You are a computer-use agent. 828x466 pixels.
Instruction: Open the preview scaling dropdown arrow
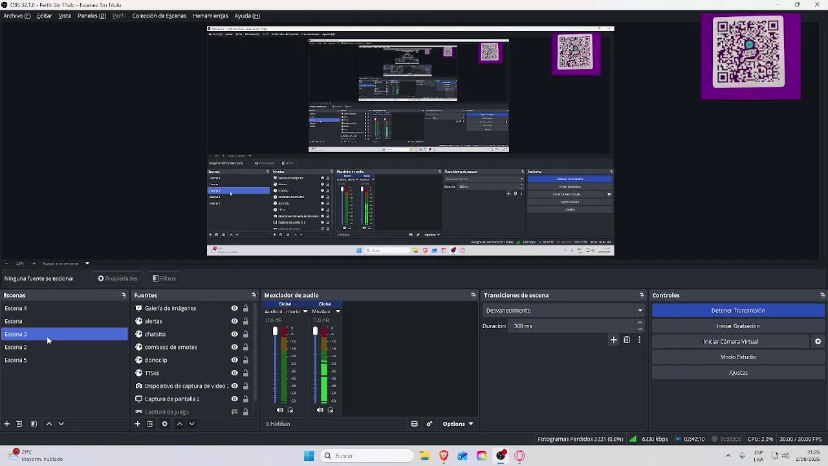87,263
